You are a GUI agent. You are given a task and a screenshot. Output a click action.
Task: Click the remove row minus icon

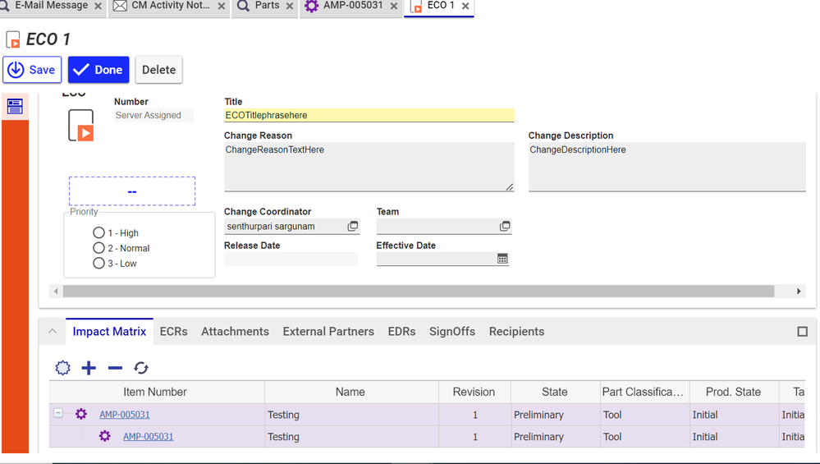115,368
